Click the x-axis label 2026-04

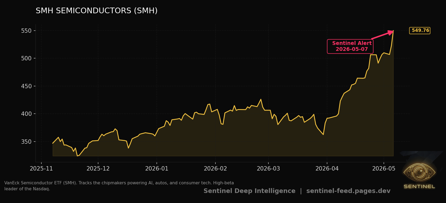point(327,169)
